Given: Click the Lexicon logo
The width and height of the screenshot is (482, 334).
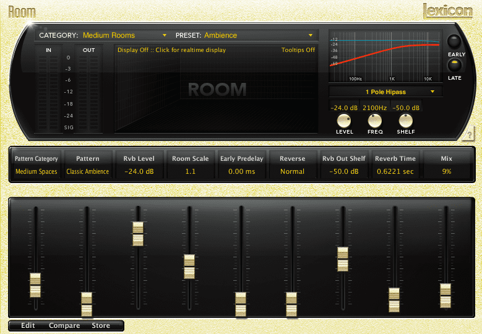Looking at the screenshot, I should [448, 11].
